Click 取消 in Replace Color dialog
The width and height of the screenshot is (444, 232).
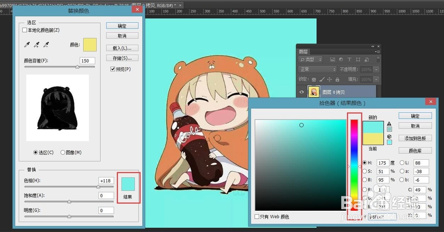tap(123, 36)
